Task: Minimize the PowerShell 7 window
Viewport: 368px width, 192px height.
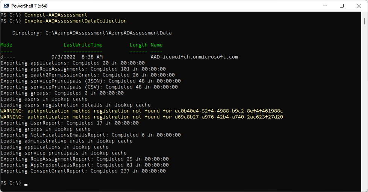Action: click(x=325, y=6)
